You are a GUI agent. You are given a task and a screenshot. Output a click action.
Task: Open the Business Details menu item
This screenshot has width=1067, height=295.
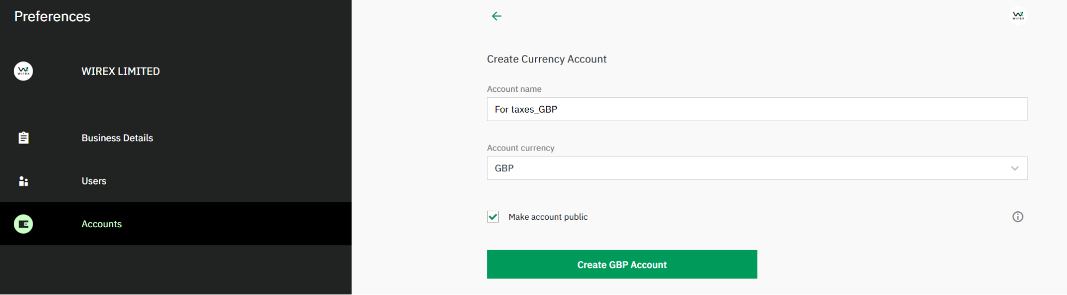(x=176, y=138)
